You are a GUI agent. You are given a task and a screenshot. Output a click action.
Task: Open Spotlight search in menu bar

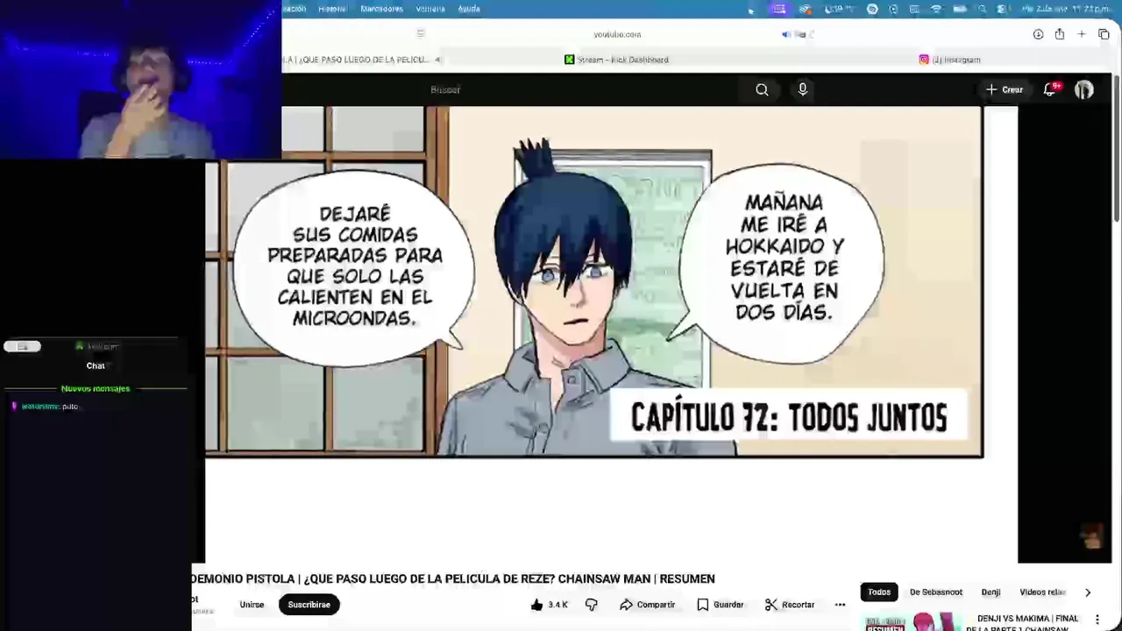point(982,9)
